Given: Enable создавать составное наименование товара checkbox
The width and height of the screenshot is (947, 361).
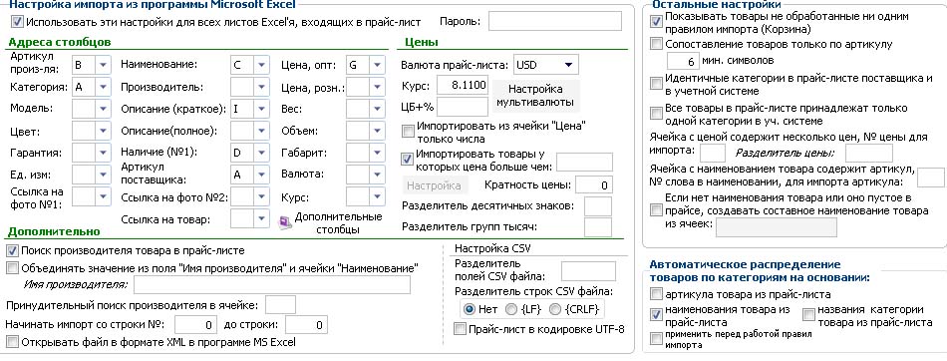Looking at the screenshot, I should [656, 210].
